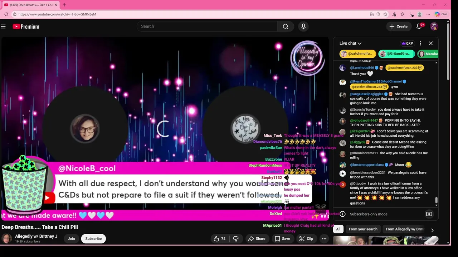This screenshot has width=458, height=257.
Task: Click the like thumbs-up button
Action: pyautogui.click(x=219, y=239)
